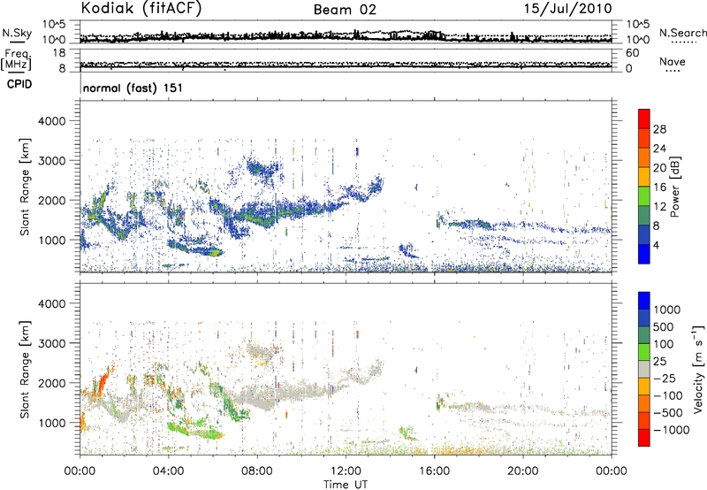Click the "18" frequency axis tick
The width and height of the screenshot is (707, 490).
(59, 53)
